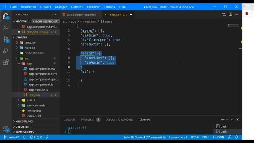This screenshot has width=254, height=143.
Task: Open app.component.css in file tree
Action: [42, 69]
